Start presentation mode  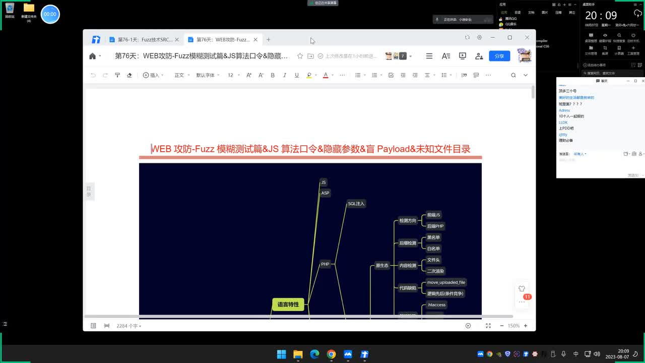(x=463, y=56)
